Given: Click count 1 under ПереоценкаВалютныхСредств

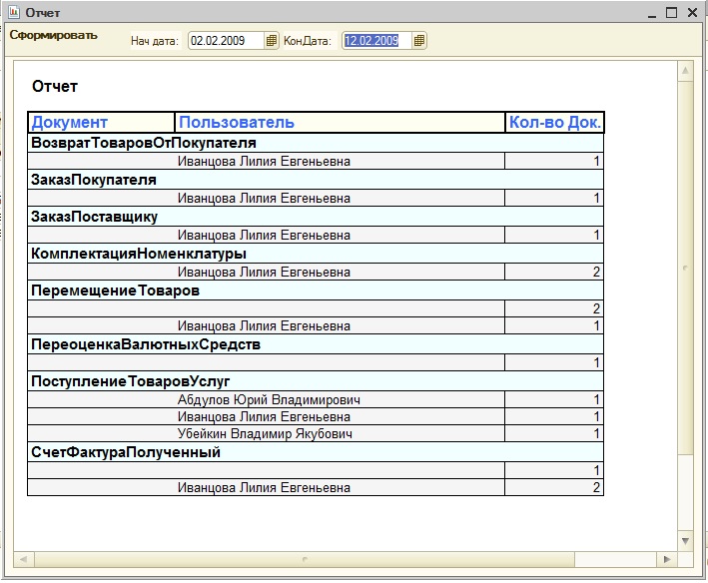Looking at the screenshot, I should [554, 362].
